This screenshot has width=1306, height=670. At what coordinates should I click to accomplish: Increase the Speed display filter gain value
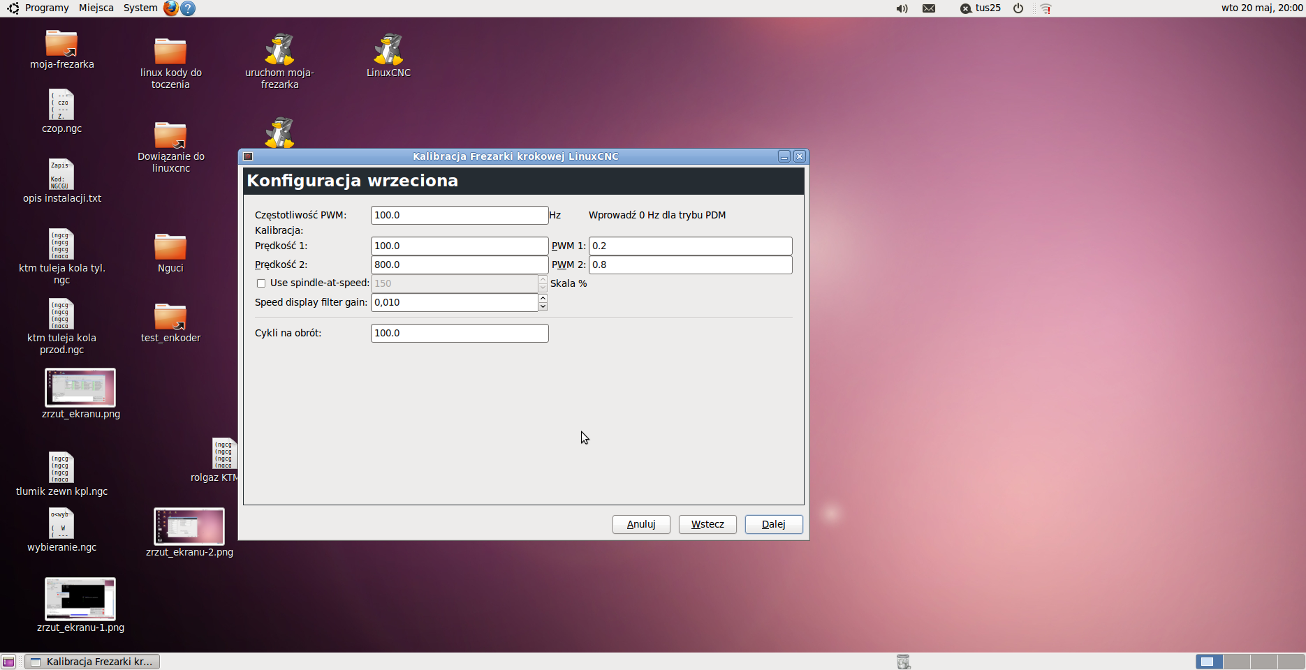pyautogui.click(x=543, y=298)
